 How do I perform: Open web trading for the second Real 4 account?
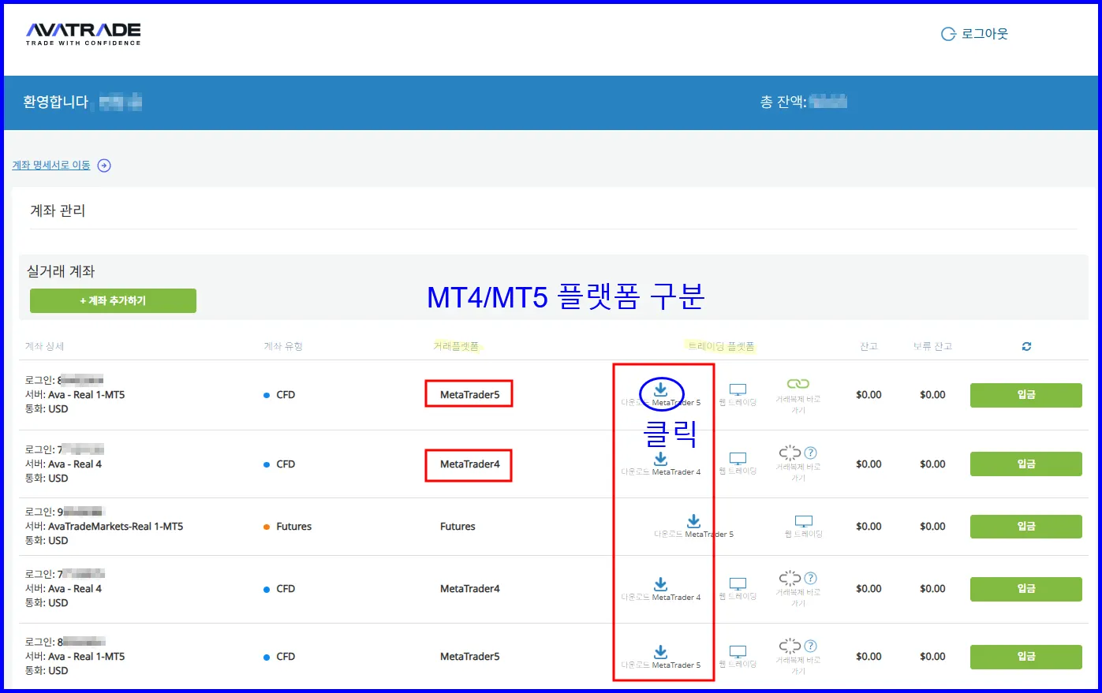click(x=738, y=583)
